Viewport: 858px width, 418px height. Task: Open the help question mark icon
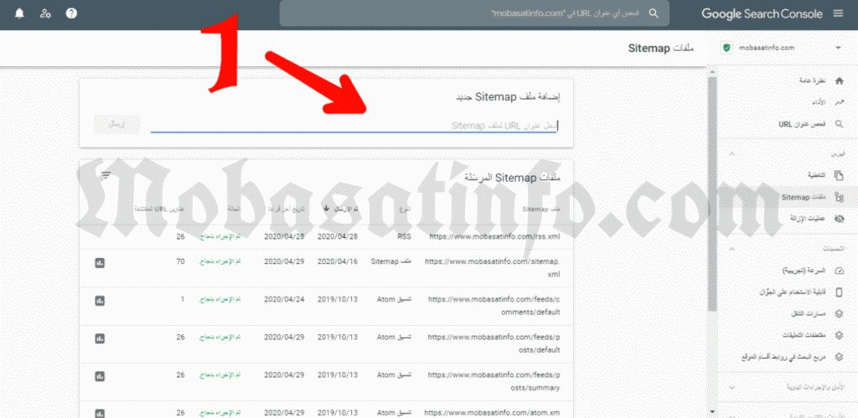point(71,13)
